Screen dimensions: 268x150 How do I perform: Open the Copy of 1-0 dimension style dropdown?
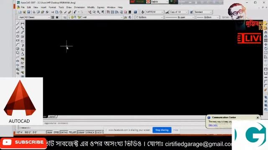(x=179, y=12)
